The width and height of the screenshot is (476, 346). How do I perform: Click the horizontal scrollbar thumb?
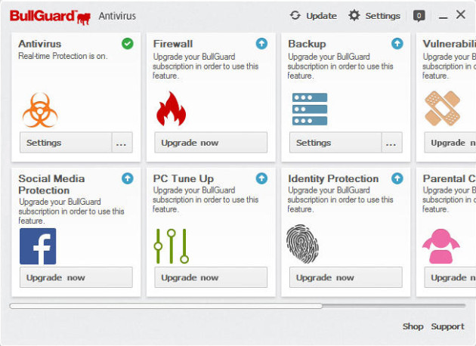165,306
